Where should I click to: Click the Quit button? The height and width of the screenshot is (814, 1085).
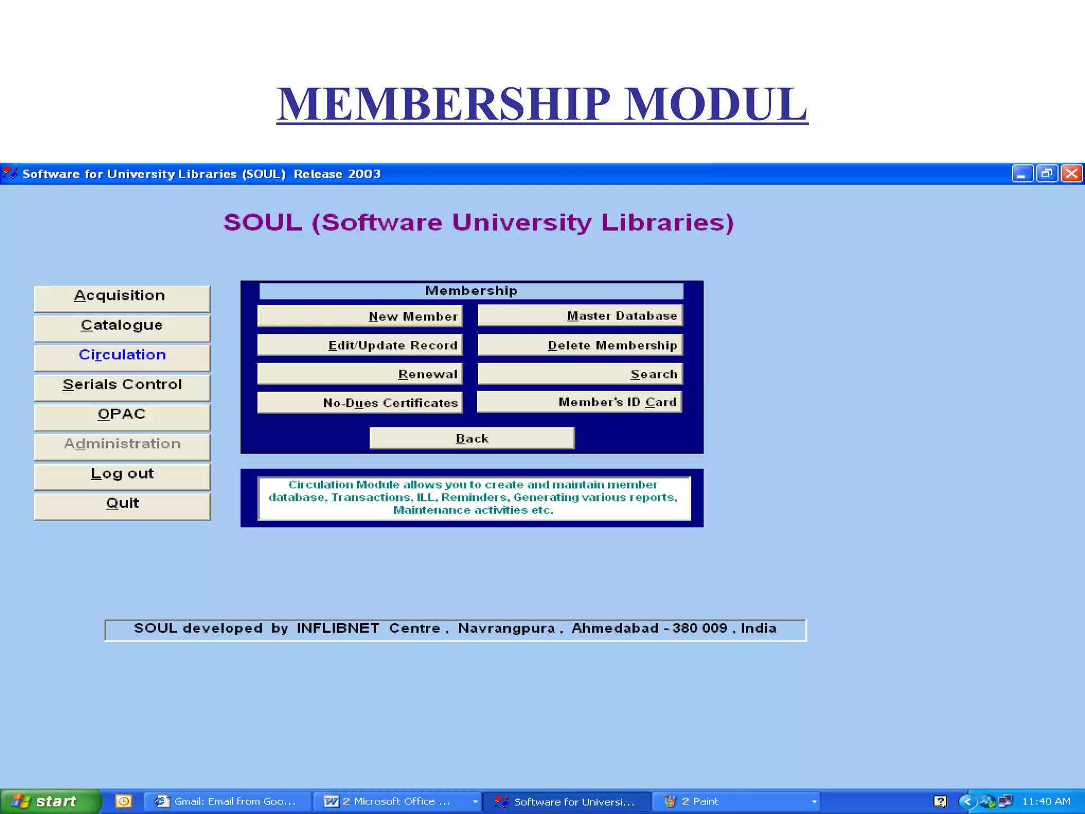(x=122, y=506)
